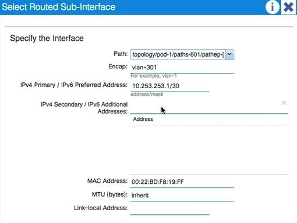This screenshot has height=223, width=297.
Task: Click the address/mask hint text
Action: point(147,95)
